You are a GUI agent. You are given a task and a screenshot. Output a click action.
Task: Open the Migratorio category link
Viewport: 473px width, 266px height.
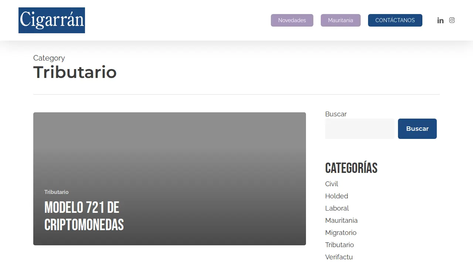click(341, 233)
